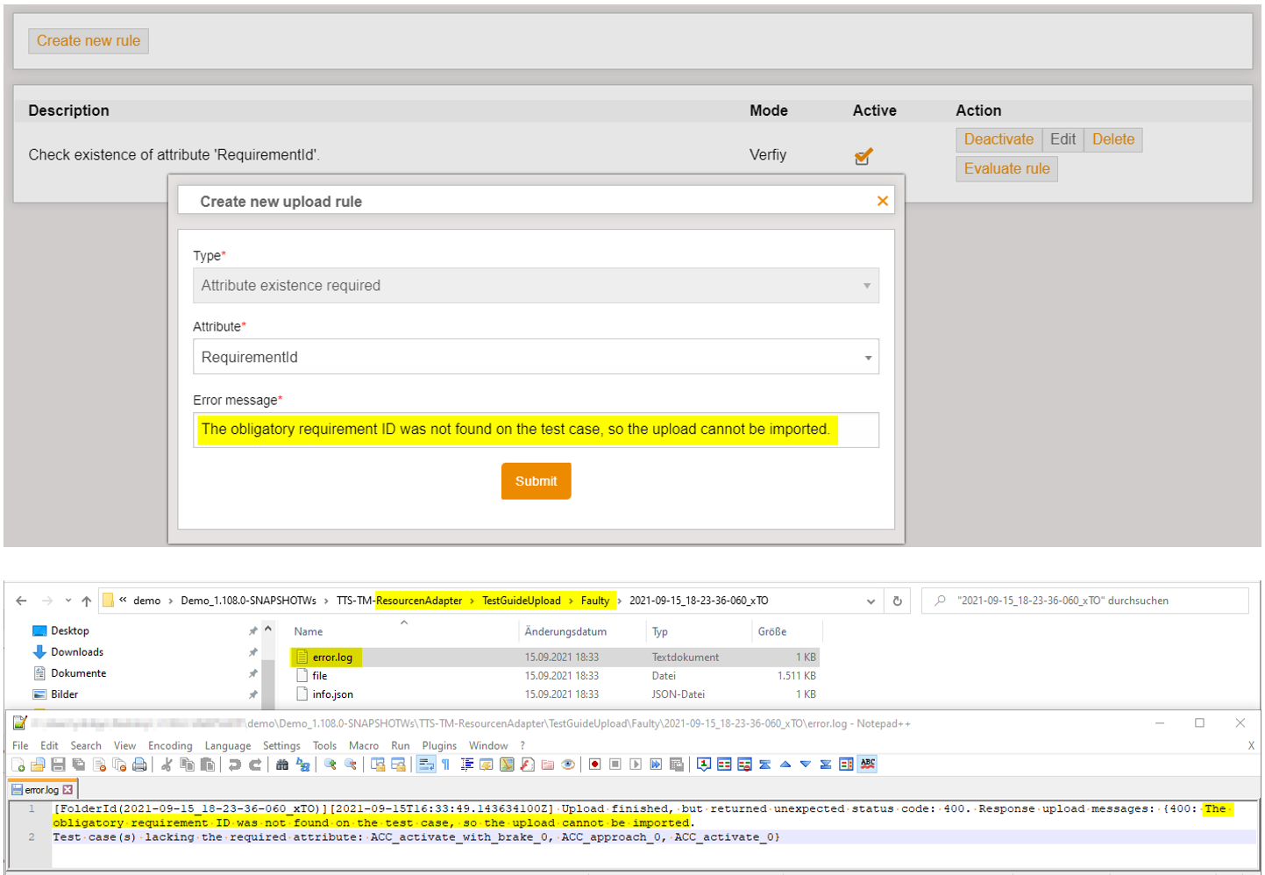Toggle the ABC spell check button
The width and height of the screenshot is (1265, 875).
868,765
